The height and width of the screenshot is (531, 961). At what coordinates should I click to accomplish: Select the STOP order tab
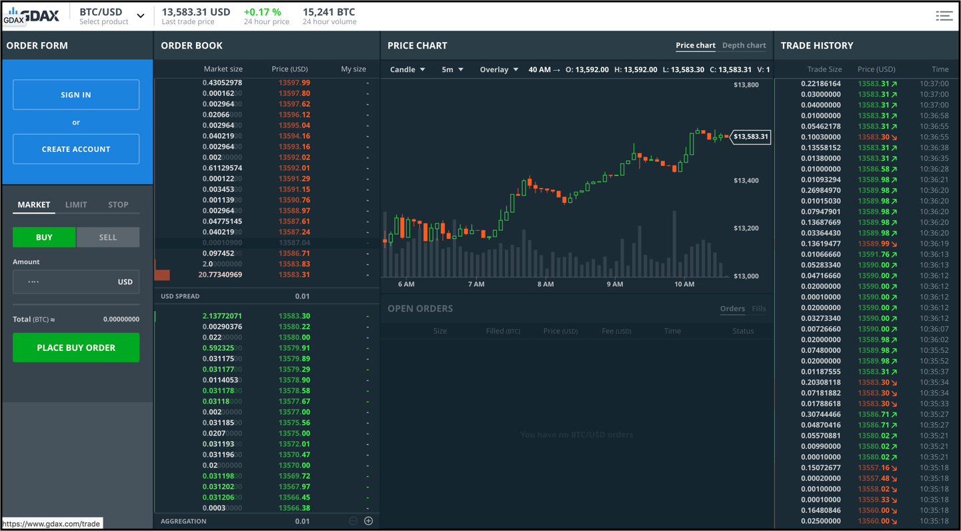pos(118,205)
